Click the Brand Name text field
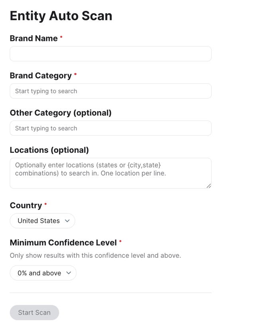The image size is (255, 333). [110, 54]
